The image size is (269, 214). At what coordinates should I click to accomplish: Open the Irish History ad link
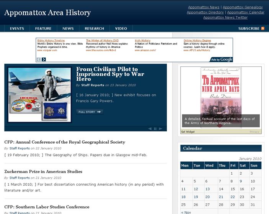pos(143,41)
